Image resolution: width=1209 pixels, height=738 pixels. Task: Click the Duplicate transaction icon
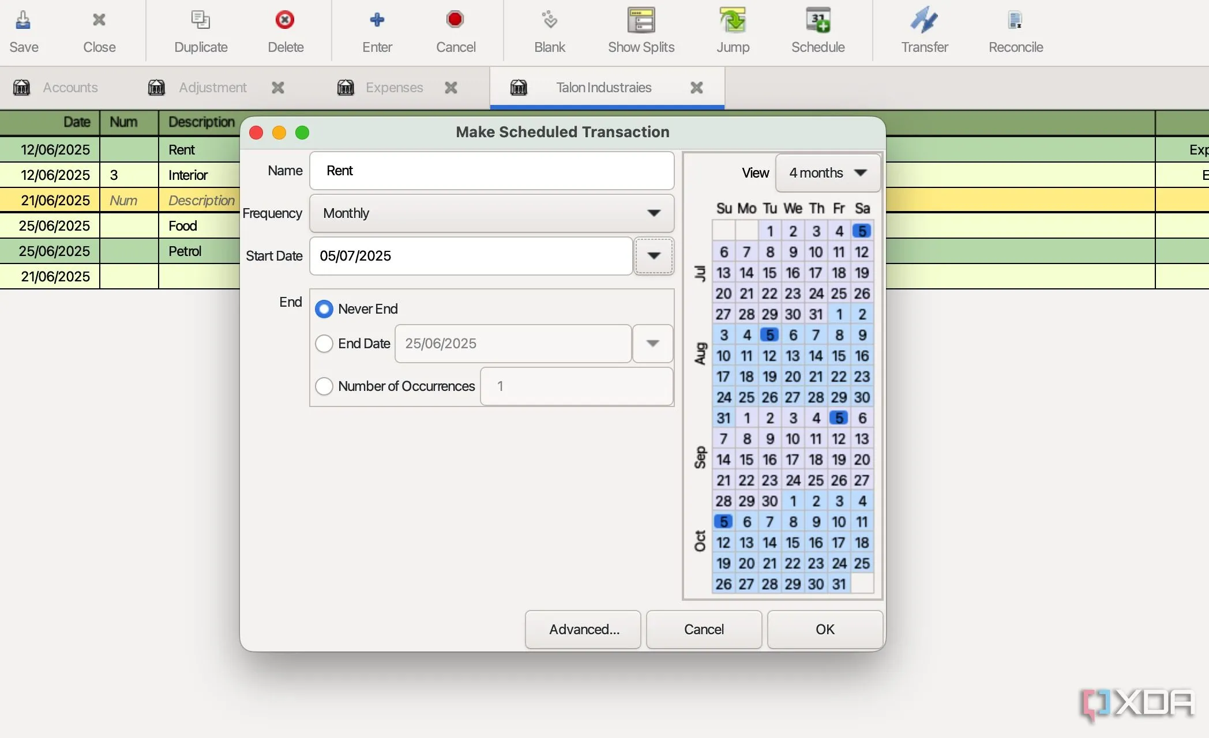pos(200,21)
